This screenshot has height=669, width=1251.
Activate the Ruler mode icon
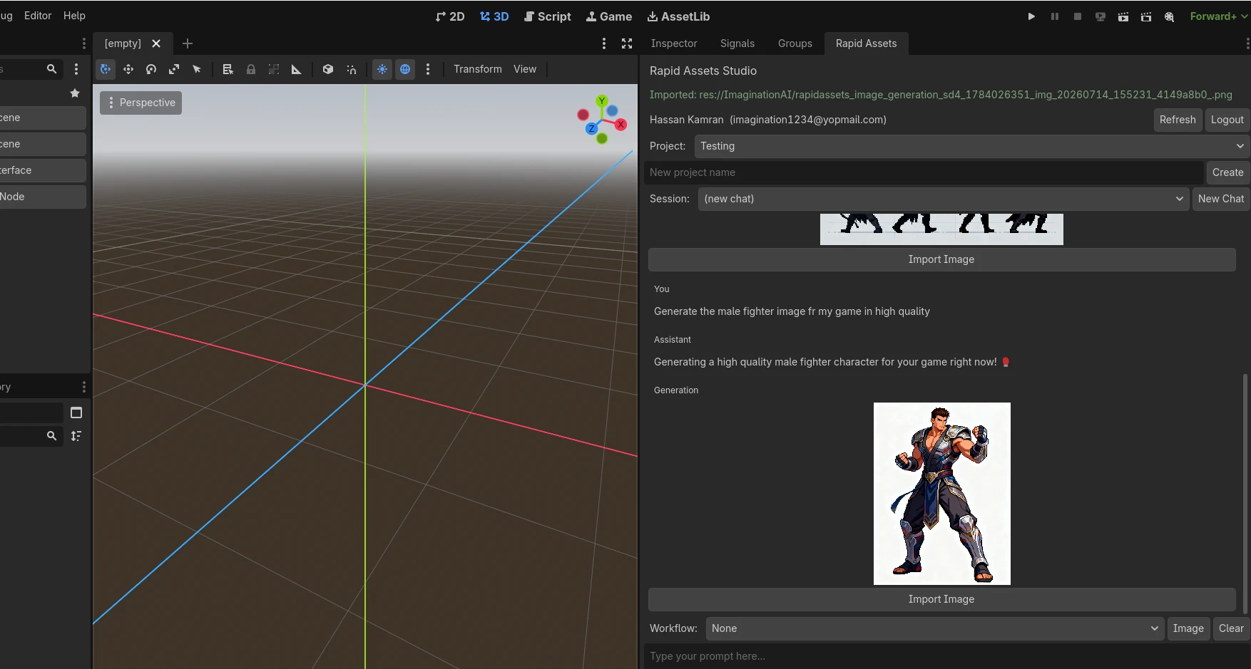click(297, 69)
